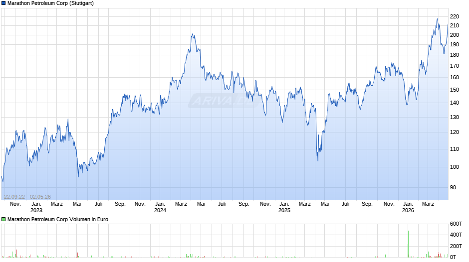
Task: Select the chart title Marathon Petroleum Corp (Stuttgart)
Action: tap(50, 3)
